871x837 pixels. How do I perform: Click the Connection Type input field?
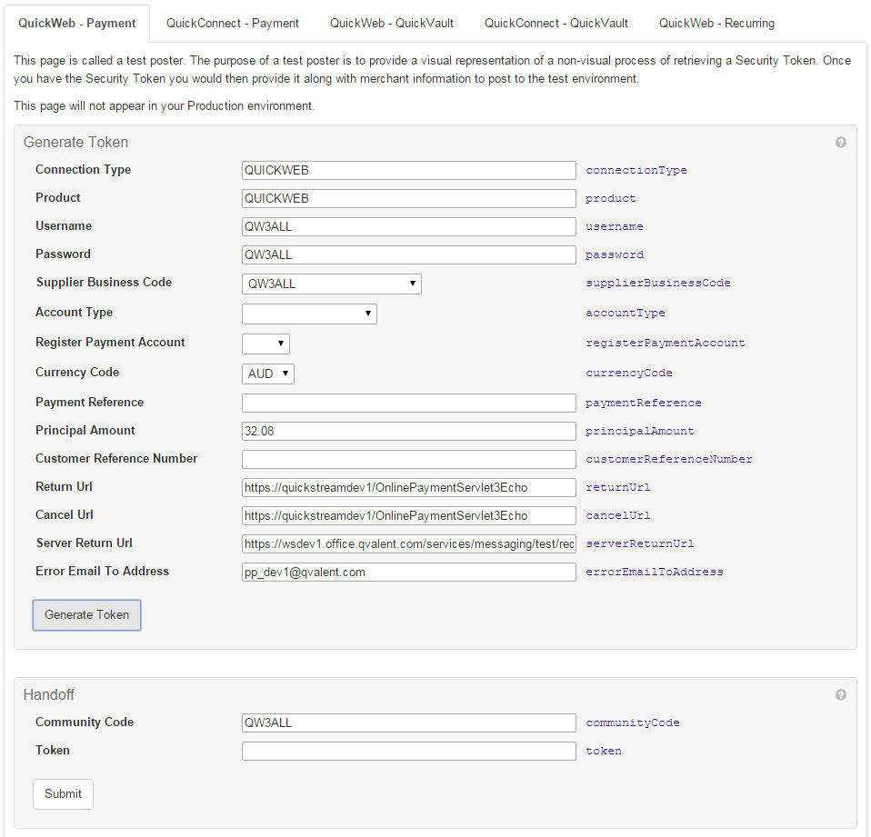(408, 170)
